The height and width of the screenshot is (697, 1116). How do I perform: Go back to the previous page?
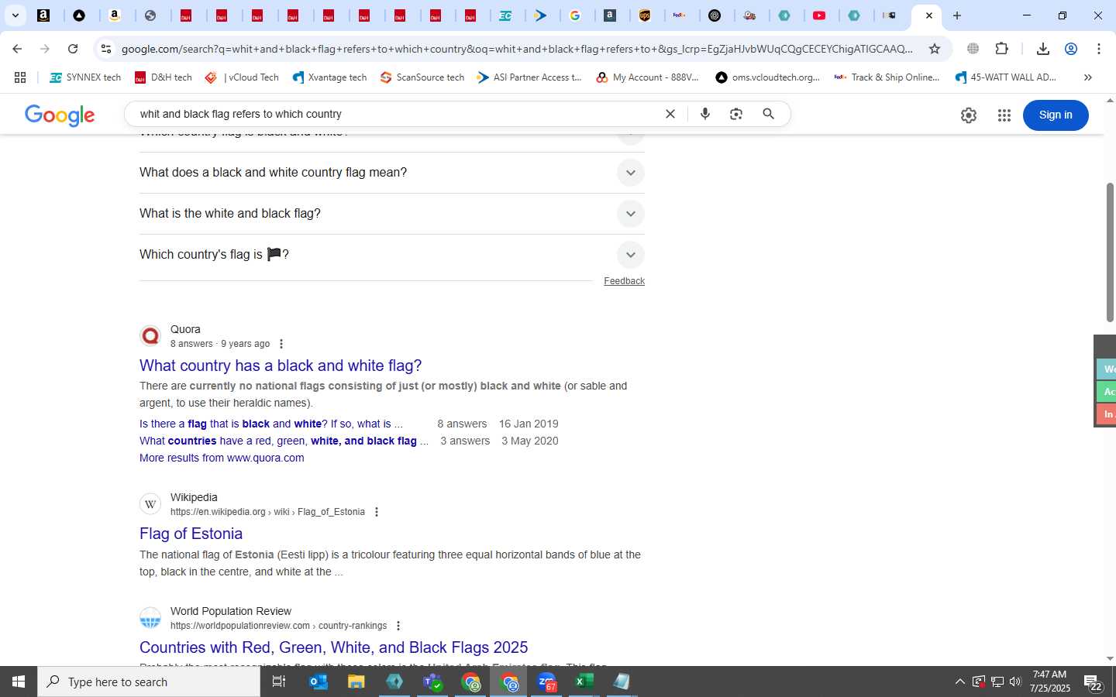[17, 49]
